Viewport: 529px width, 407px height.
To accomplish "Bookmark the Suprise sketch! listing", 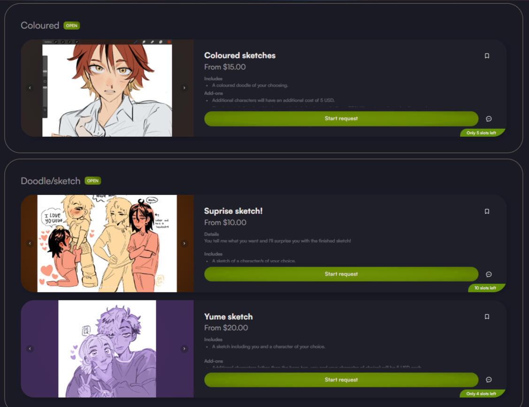I will pos(486,211).
